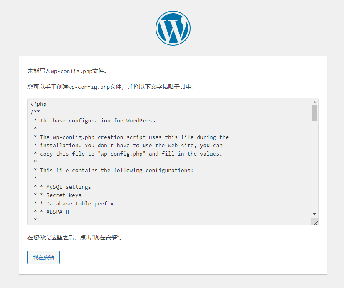
Task: Click the scrollbar up arrow in code box
Action: [x=315, y=102]
